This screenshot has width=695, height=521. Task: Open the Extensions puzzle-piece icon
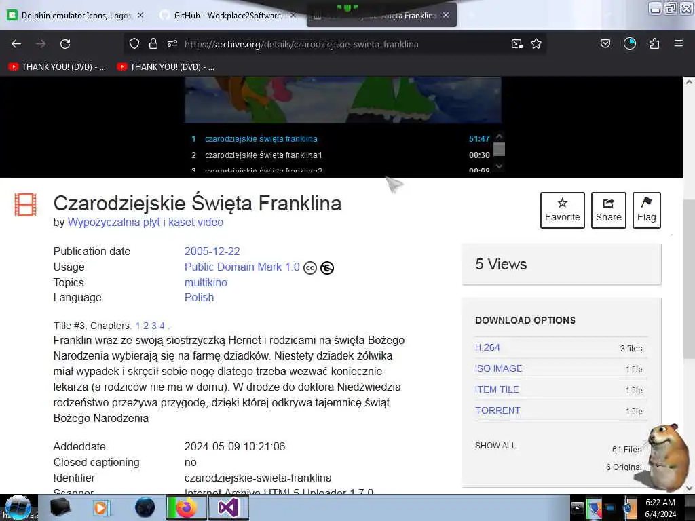pyautogui.click(x=654, y=43)
